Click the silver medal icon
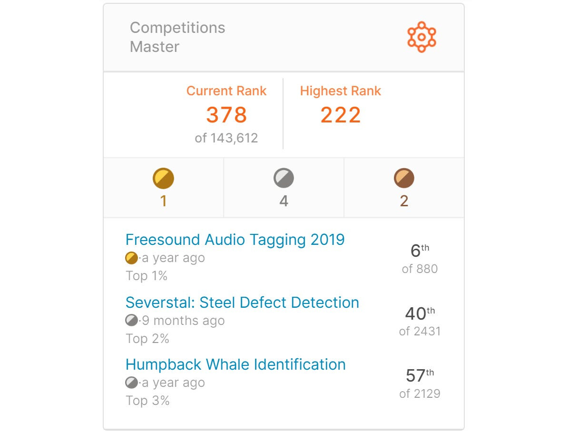578x434 pixels. tap(284, 179)
